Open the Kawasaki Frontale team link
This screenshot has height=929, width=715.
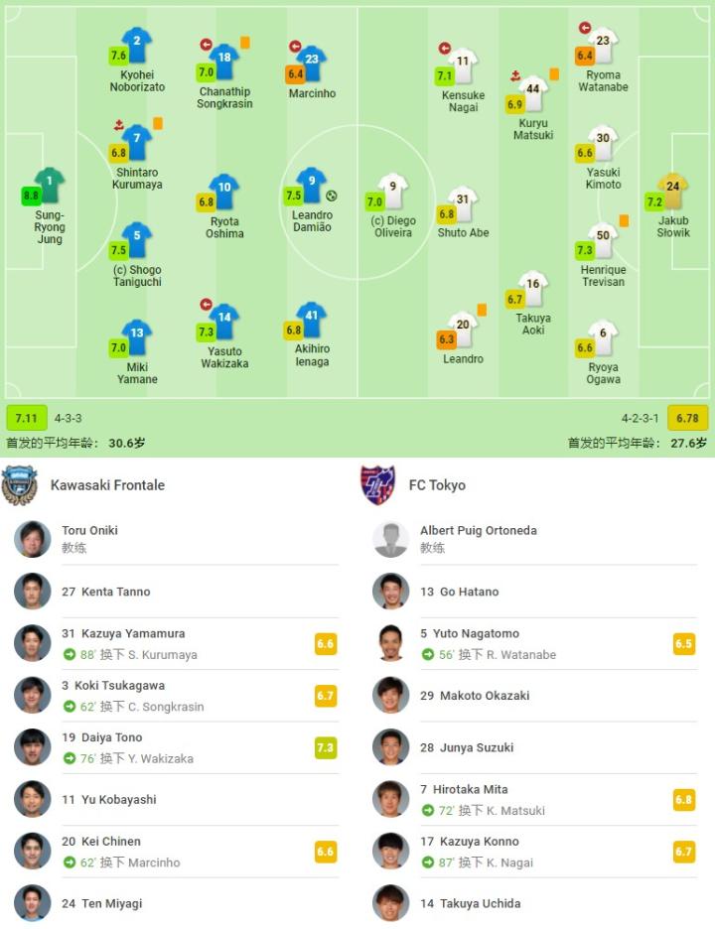(x=107, y=485)
